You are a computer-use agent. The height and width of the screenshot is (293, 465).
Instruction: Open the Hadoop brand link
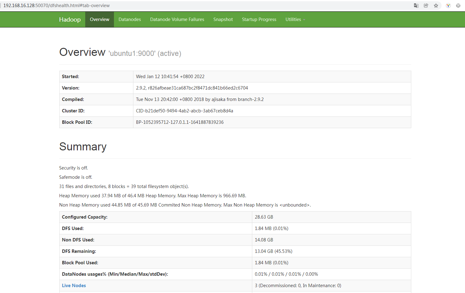(x=70, y=19)
